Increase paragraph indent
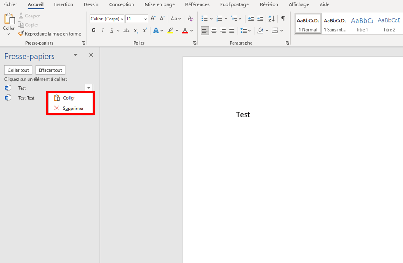 tap(260, 19)
